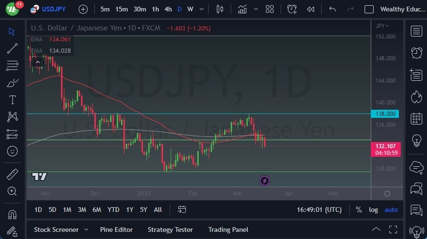This screenshot has height=239, width=427.
Task: Switch to the 4h timeframe
Action: coord(168,9)
